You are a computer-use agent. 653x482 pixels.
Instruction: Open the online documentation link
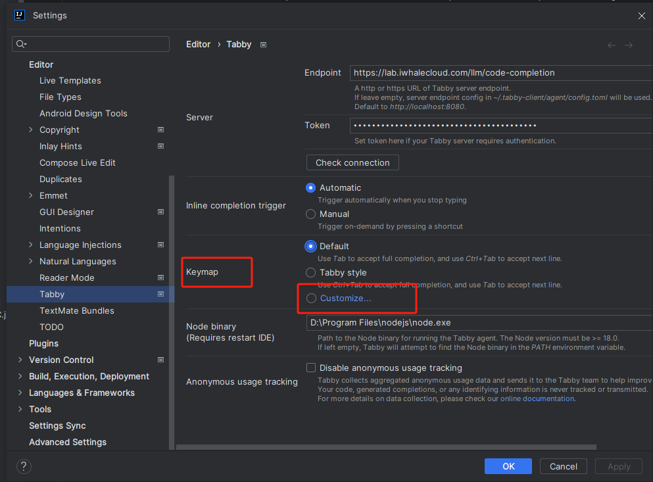pyautogui.click(x=537, y=398)
